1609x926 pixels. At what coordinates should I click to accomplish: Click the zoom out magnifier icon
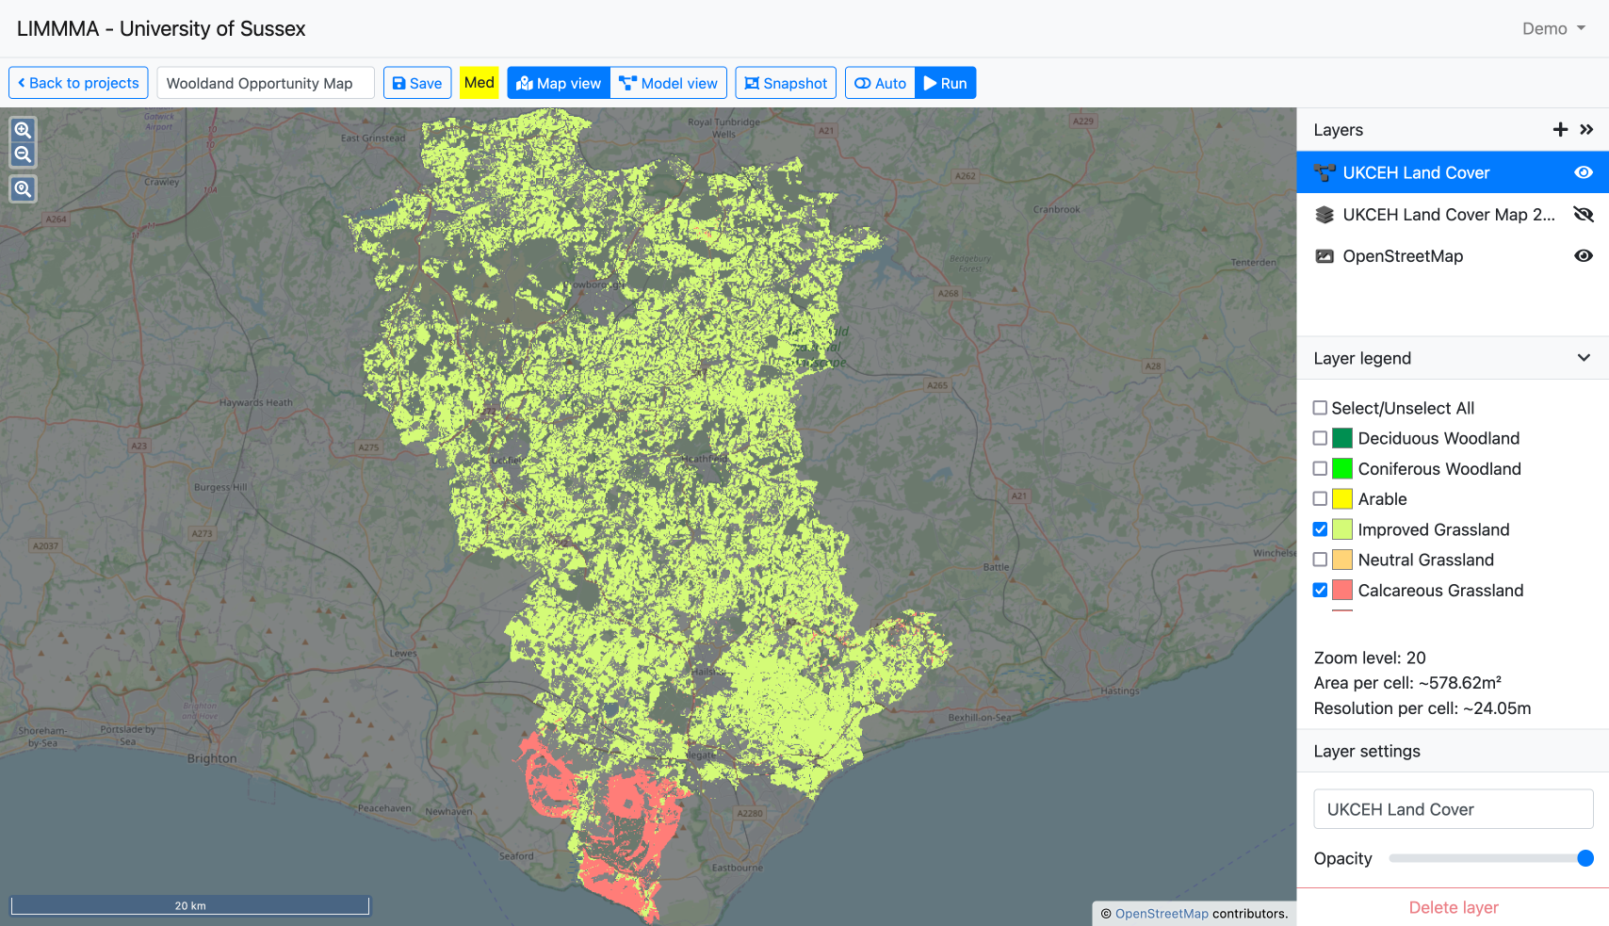pos(23,154)
